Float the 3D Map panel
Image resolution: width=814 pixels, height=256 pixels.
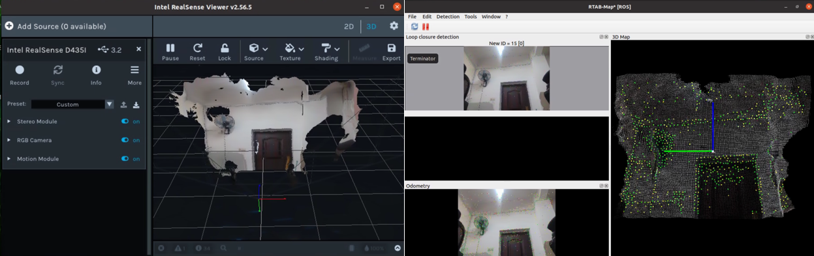pos(807,37)
